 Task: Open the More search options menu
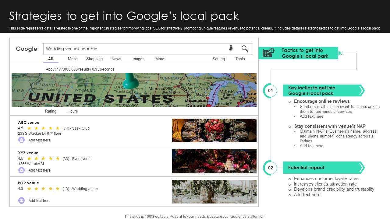pyautogui.click(x=160, y=59)
